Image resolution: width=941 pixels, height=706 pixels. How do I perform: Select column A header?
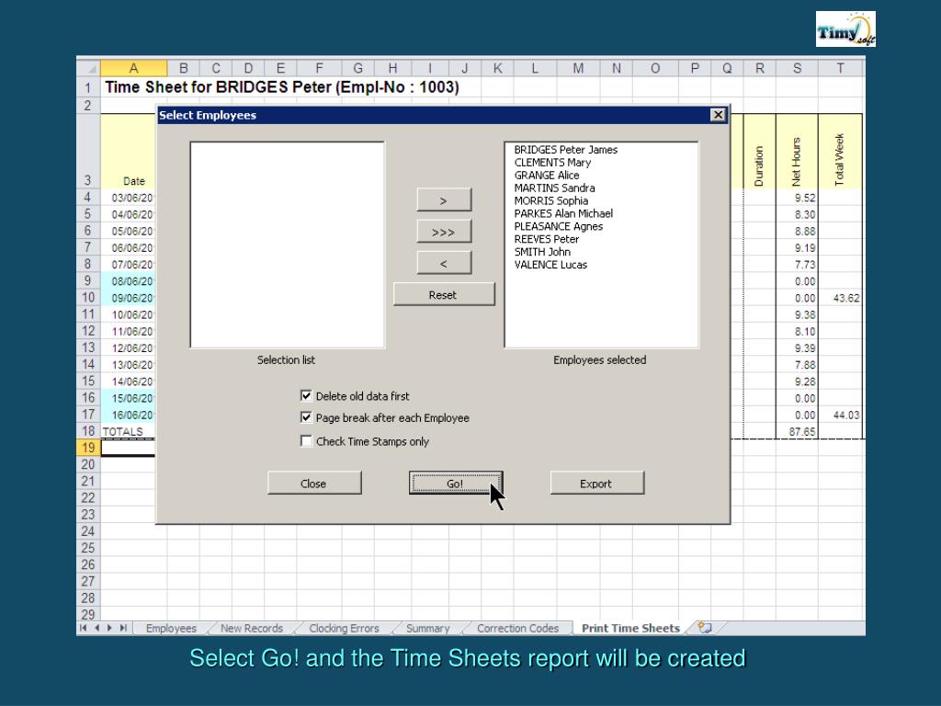click(x=134, y=68)
